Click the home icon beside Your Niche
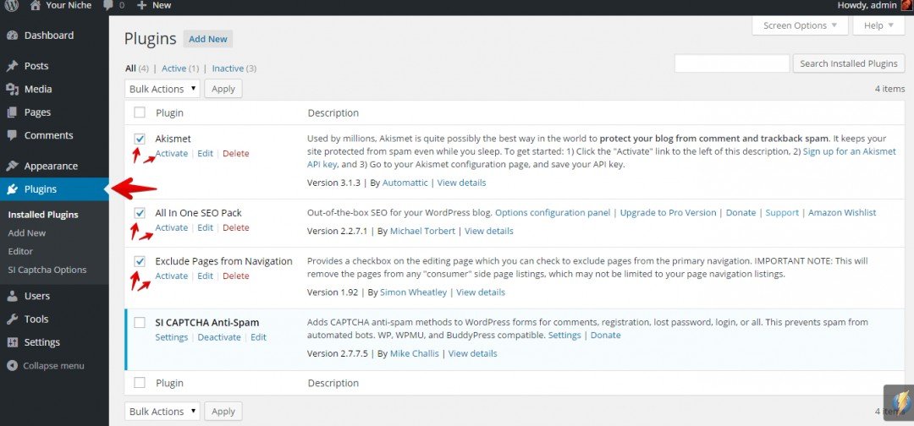 click(x=36, y=5)
